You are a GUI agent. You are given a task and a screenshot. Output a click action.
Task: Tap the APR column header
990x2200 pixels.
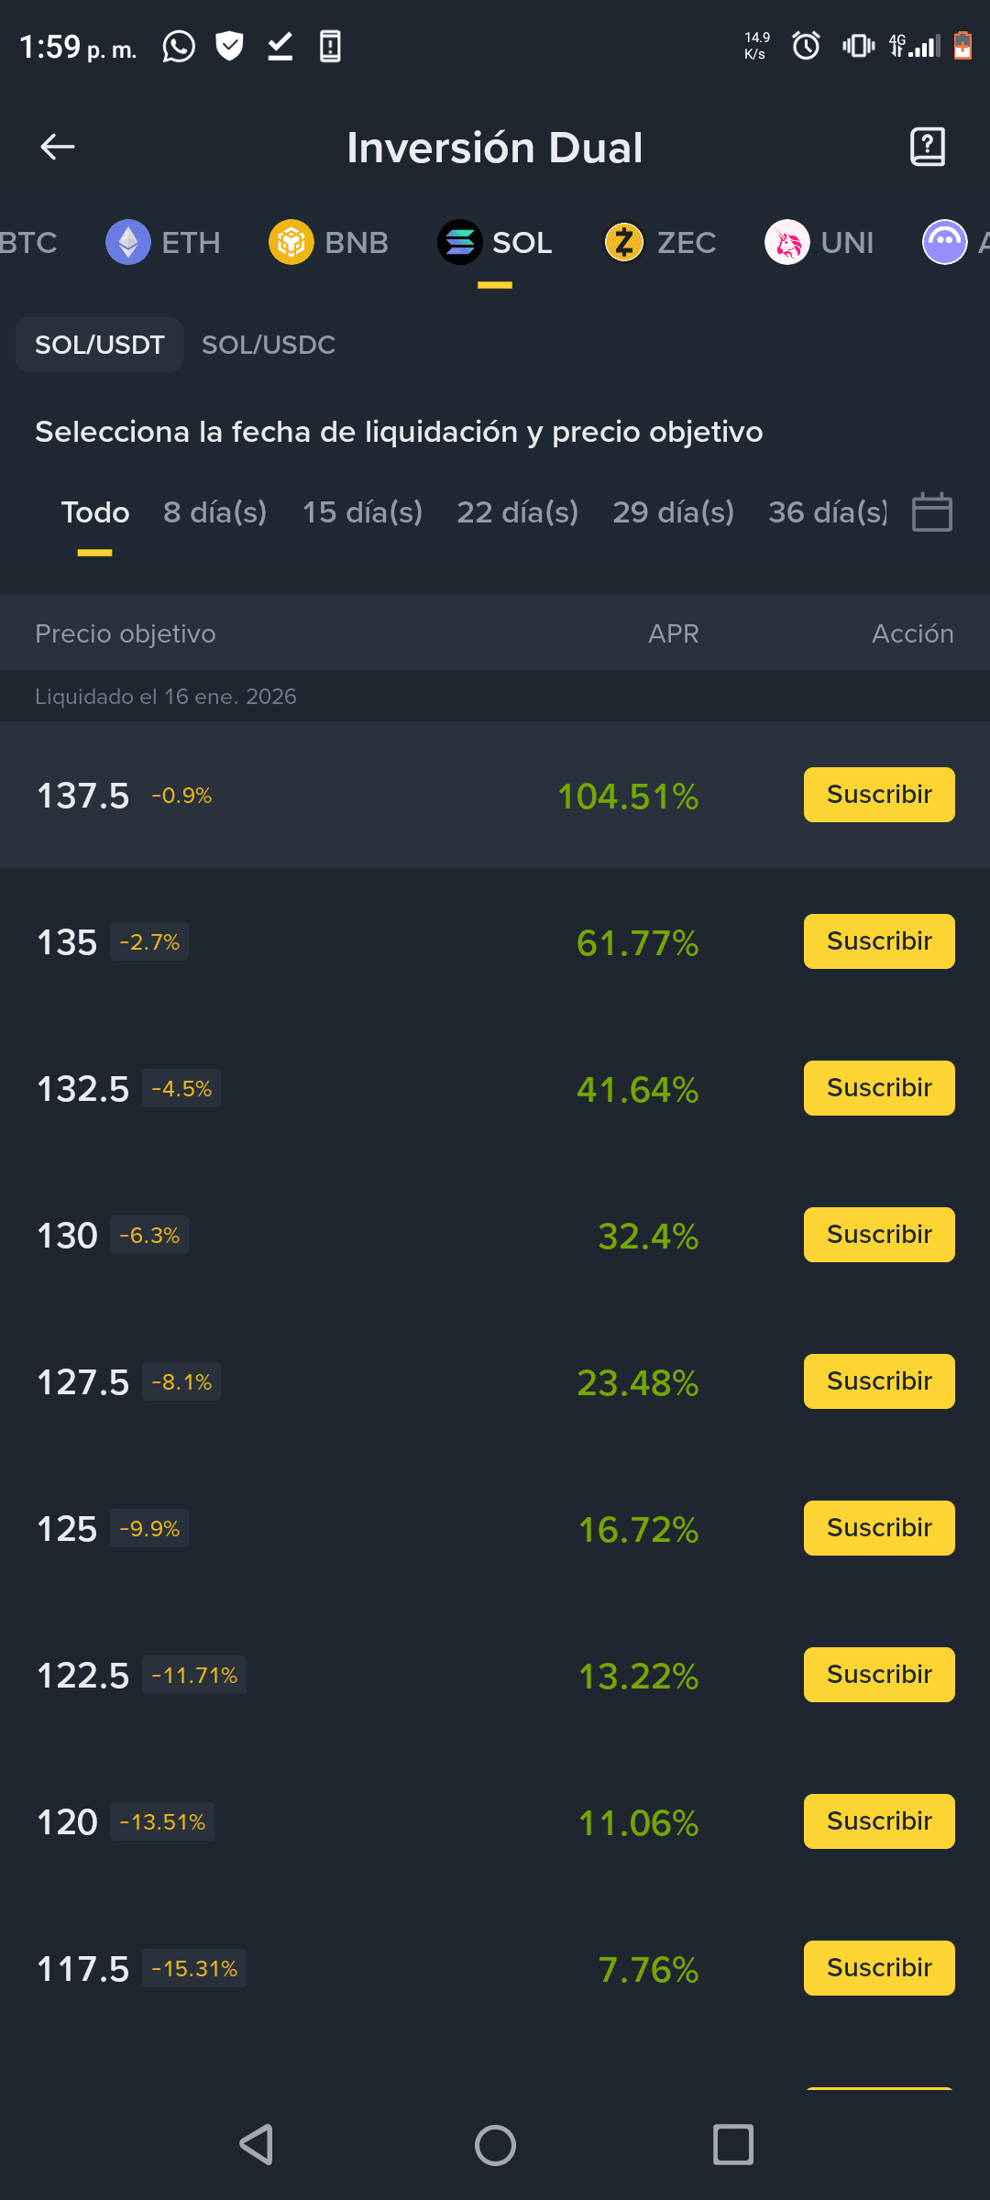pos(673,633)
